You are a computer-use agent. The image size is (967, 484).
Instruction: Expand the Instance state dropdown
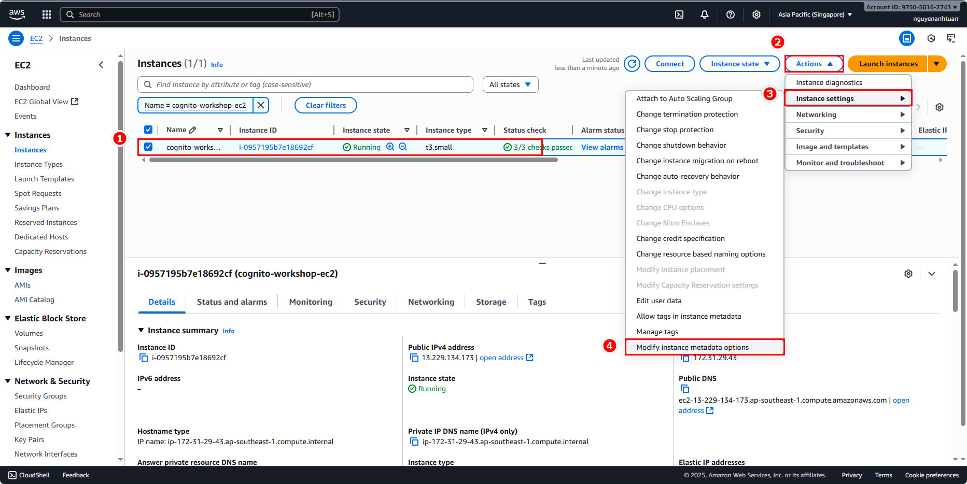[x=739, y=64]
